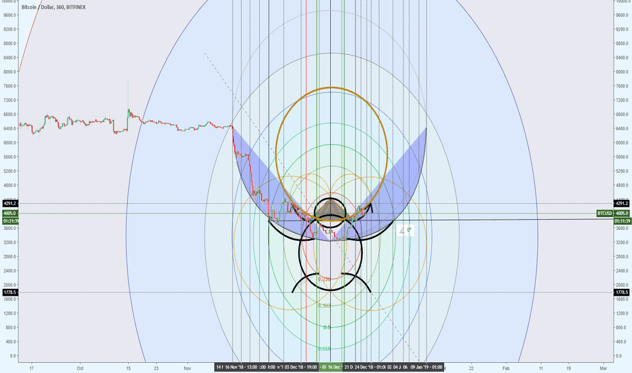This screenshot has height=373, width=632.
Task: Click the Bitcoin / Dollar, 360, BITFINEX chart title
Action: point(54,7)
